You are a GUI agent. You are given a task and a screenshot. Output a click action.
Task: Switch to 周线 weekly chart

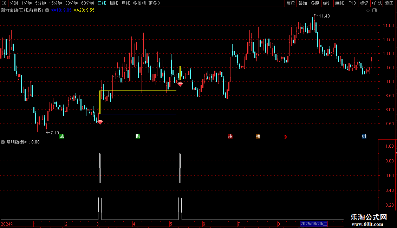114,3
